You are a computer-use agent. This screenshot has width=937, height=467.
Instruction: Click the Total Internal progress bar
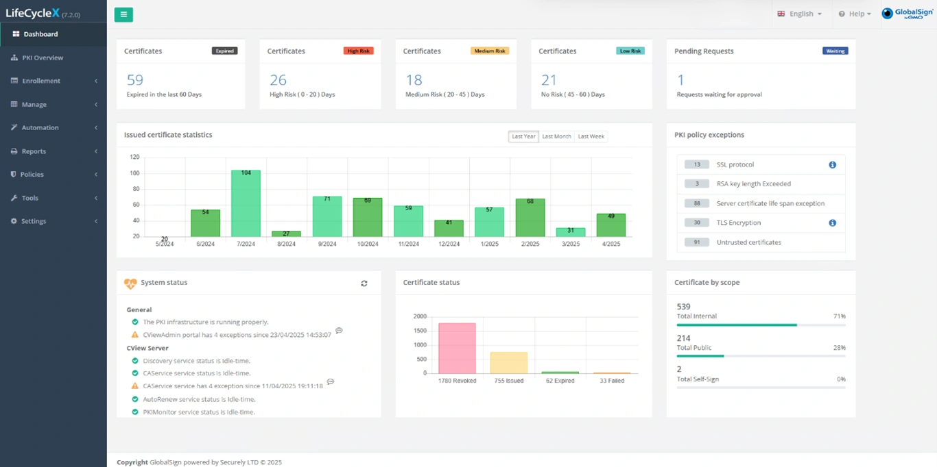point(737,325)
